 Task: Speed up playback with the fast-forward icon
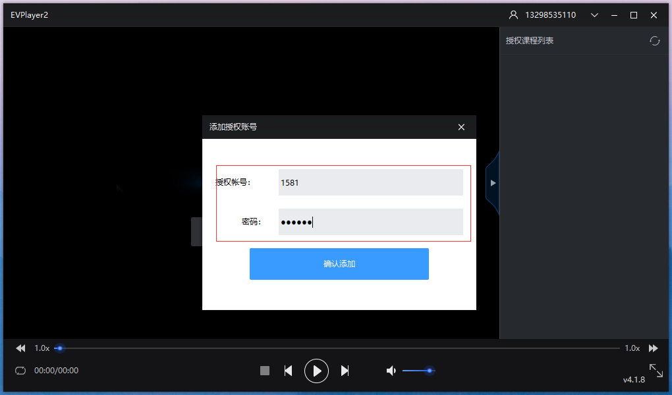(653, 348)
